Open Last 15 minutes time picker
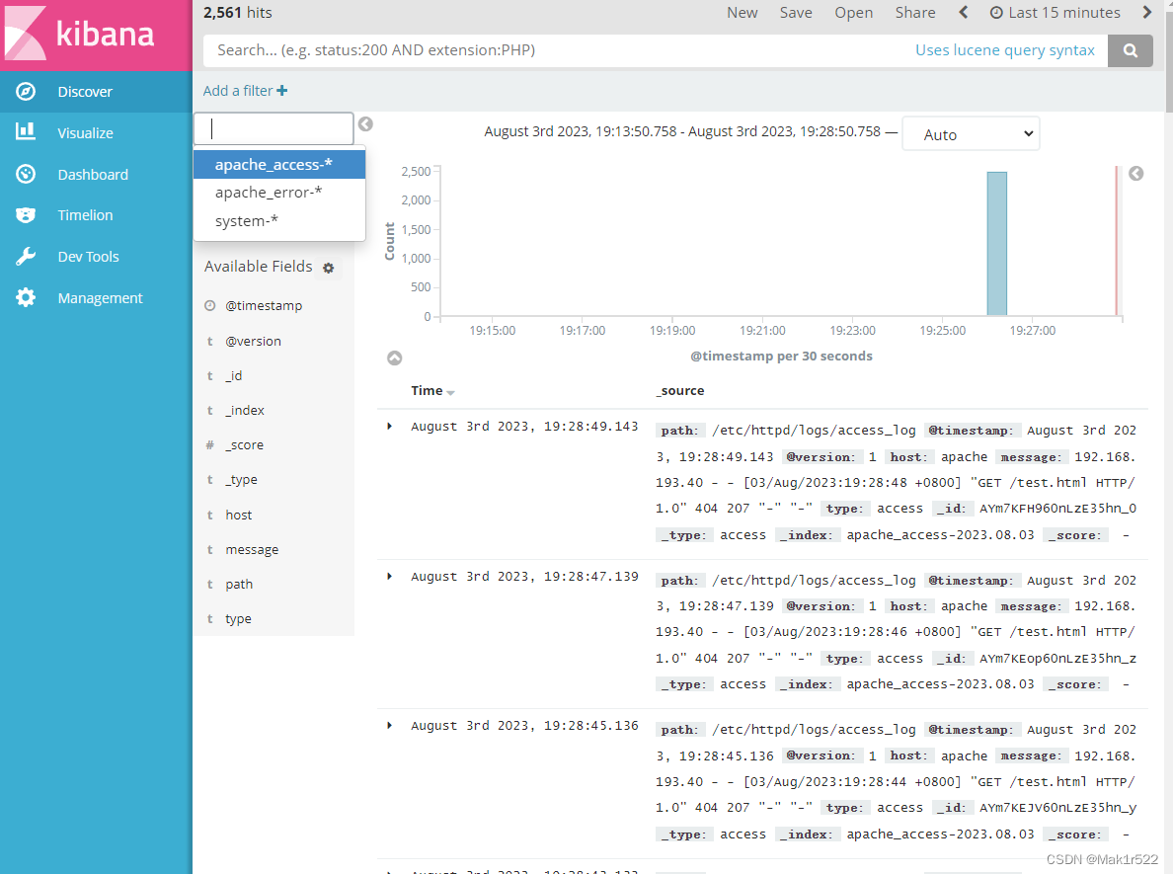This screenshot has width=1173, height=874. (x=1055, y=13)
